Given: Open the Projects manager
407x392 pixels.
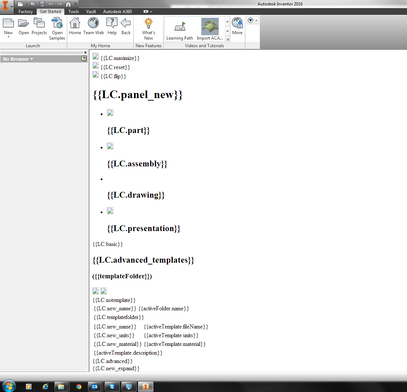Looking at the screenshot, I should 39,26.
